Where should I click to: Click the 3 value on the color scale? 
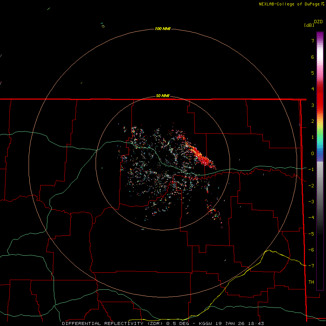[313, 105]
